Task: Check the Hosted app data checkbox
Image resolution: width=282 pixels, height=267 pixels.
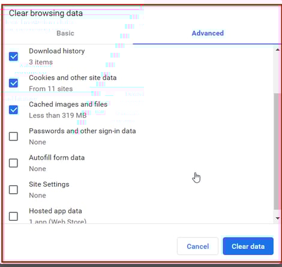Action: click(13, 216)
